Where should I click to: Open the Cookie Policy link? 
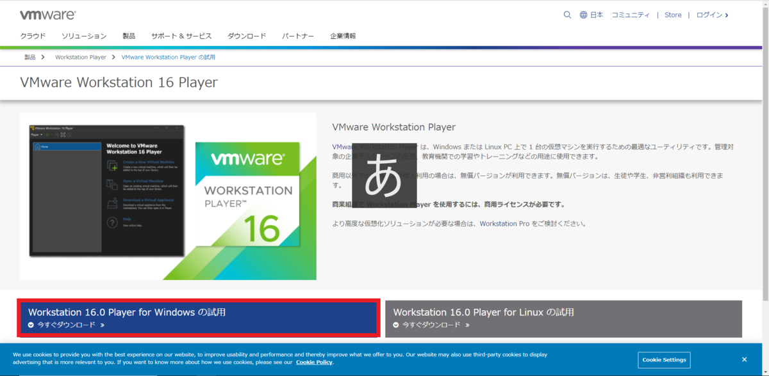314,363
